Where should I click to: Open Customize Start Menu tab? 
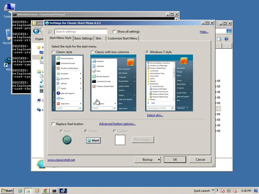(123, 38)
